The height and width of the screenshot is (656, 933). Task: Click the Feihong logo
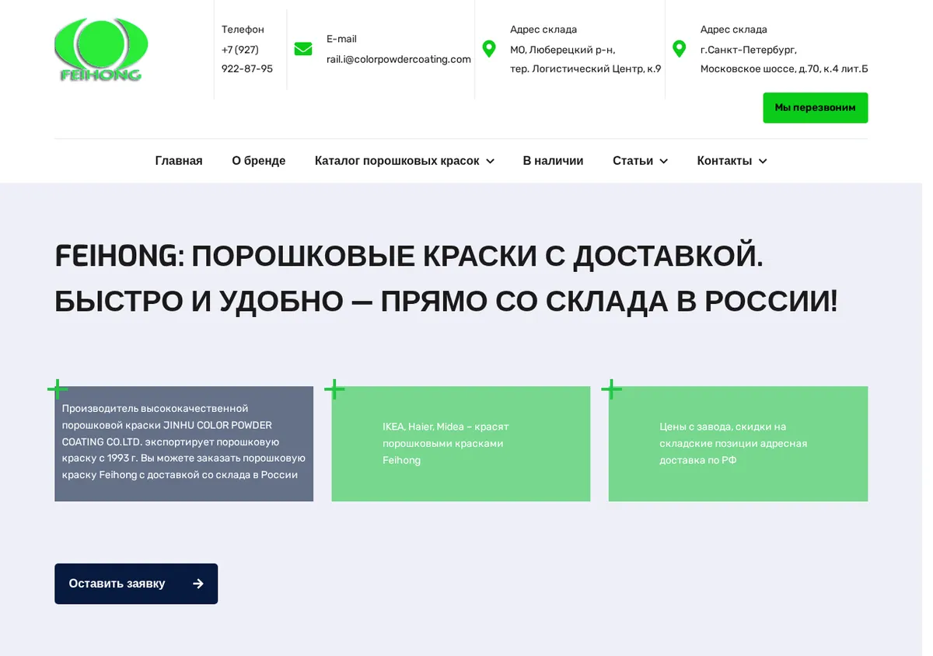click(x=101, y=50)
